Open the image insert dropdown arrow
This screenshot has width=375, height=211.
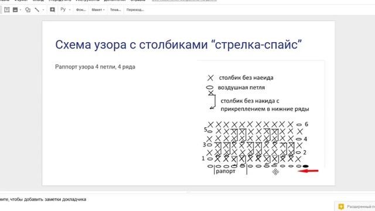point(21,10)
